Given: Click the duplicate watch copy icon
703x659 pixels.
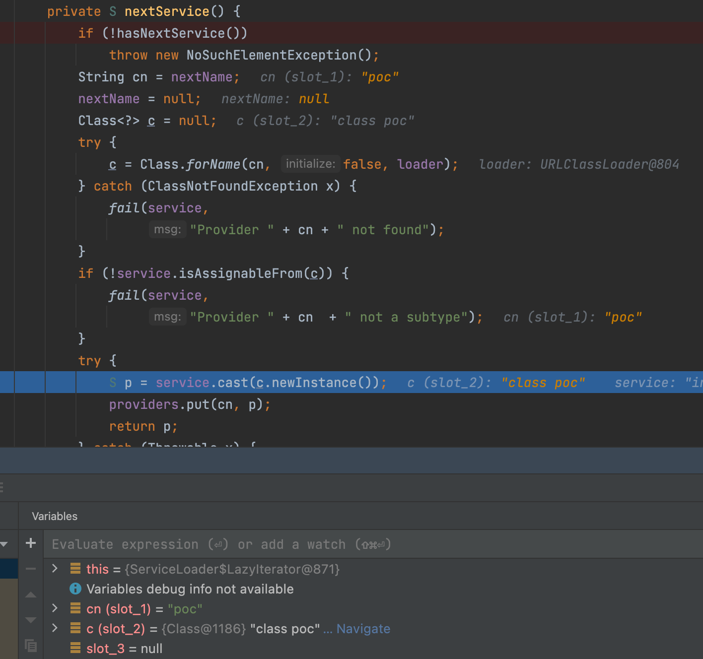Looking at the screenshot, I should point(31,646).
